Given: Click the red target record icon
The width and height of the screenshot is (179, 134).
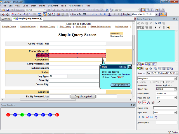Looking at the screenshot, I should pos(3,14).
